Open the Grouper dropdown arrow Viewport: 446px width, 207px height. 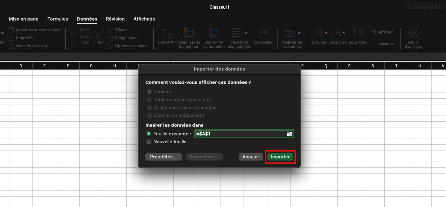pyautogui.click(x=326, y=33)
